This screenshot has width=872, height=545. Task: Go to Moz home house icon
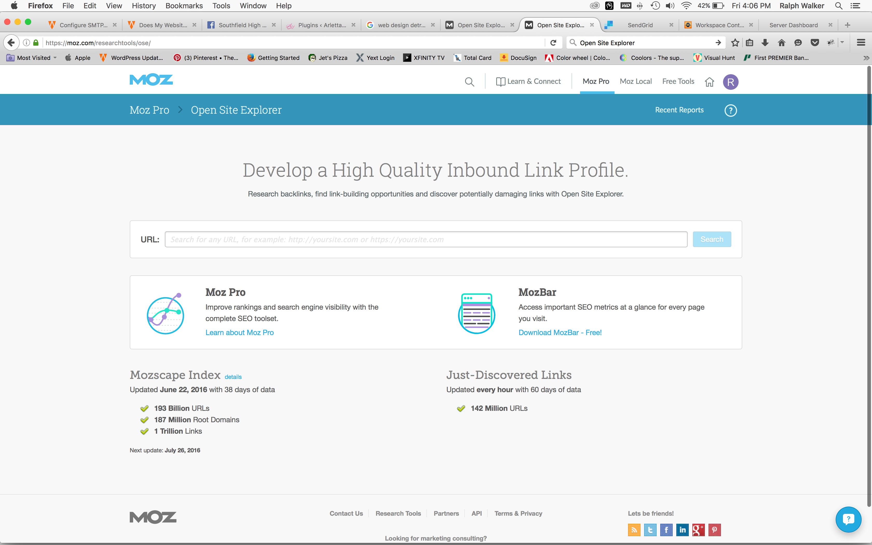[709, 82]
